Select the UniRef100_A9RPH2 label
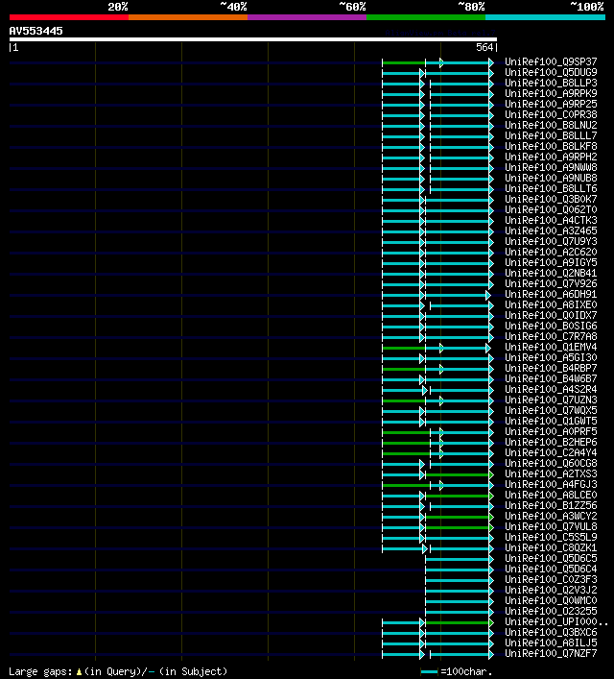The height and width of the screenshot is (679, 614). (x=551, y=157)
